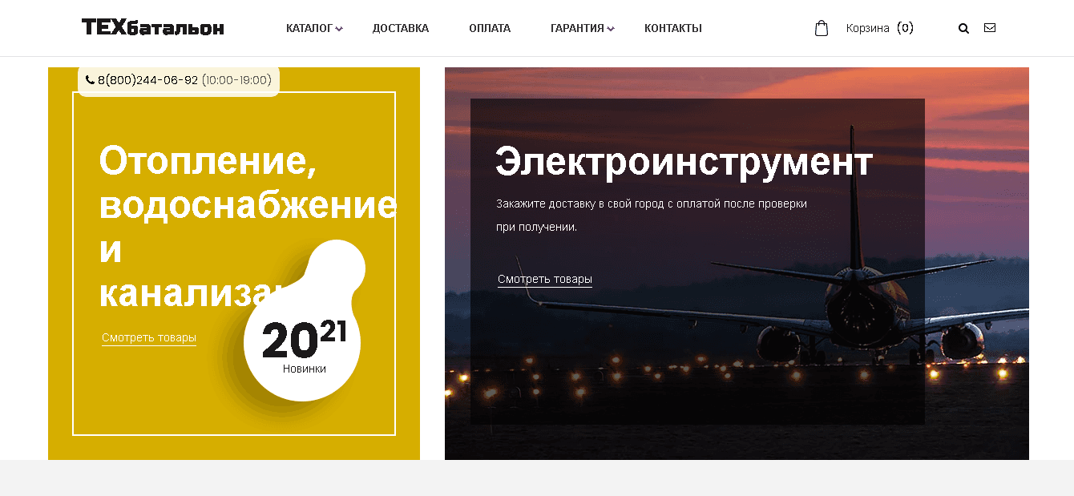The image size is (1074, 496).
Task: Expand the Каталог dropdown chevron
Action: (339, 29)
